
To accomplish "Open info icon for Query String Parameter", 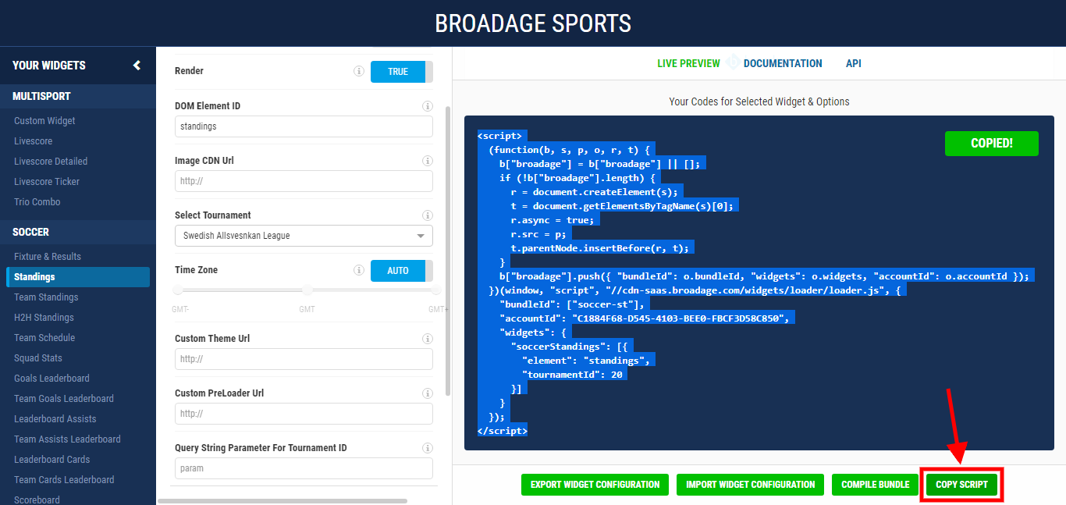I will click(427, 448).
